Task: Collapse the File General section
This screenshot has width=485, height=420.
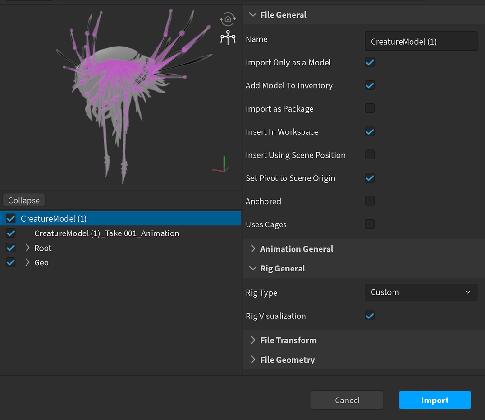Action: pos(253,15)
